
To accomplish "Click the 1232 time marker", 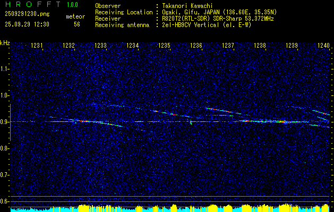I will point(69,46).
